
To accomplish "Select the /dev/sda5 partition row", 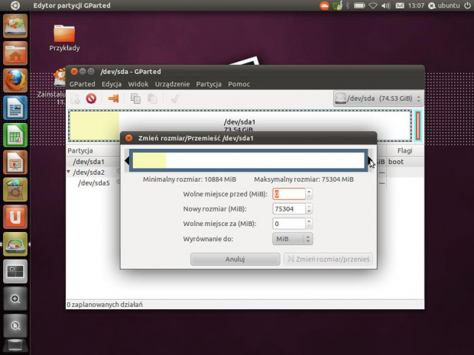I will pyautogui.click(x=93, y=183).
